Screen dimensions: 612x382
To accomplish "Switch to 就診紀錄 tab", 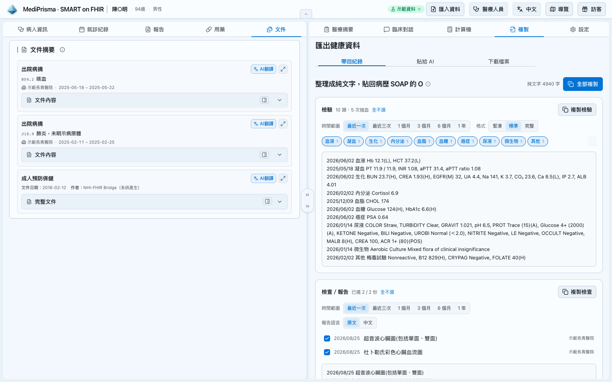I will click(x=94, y=29).
